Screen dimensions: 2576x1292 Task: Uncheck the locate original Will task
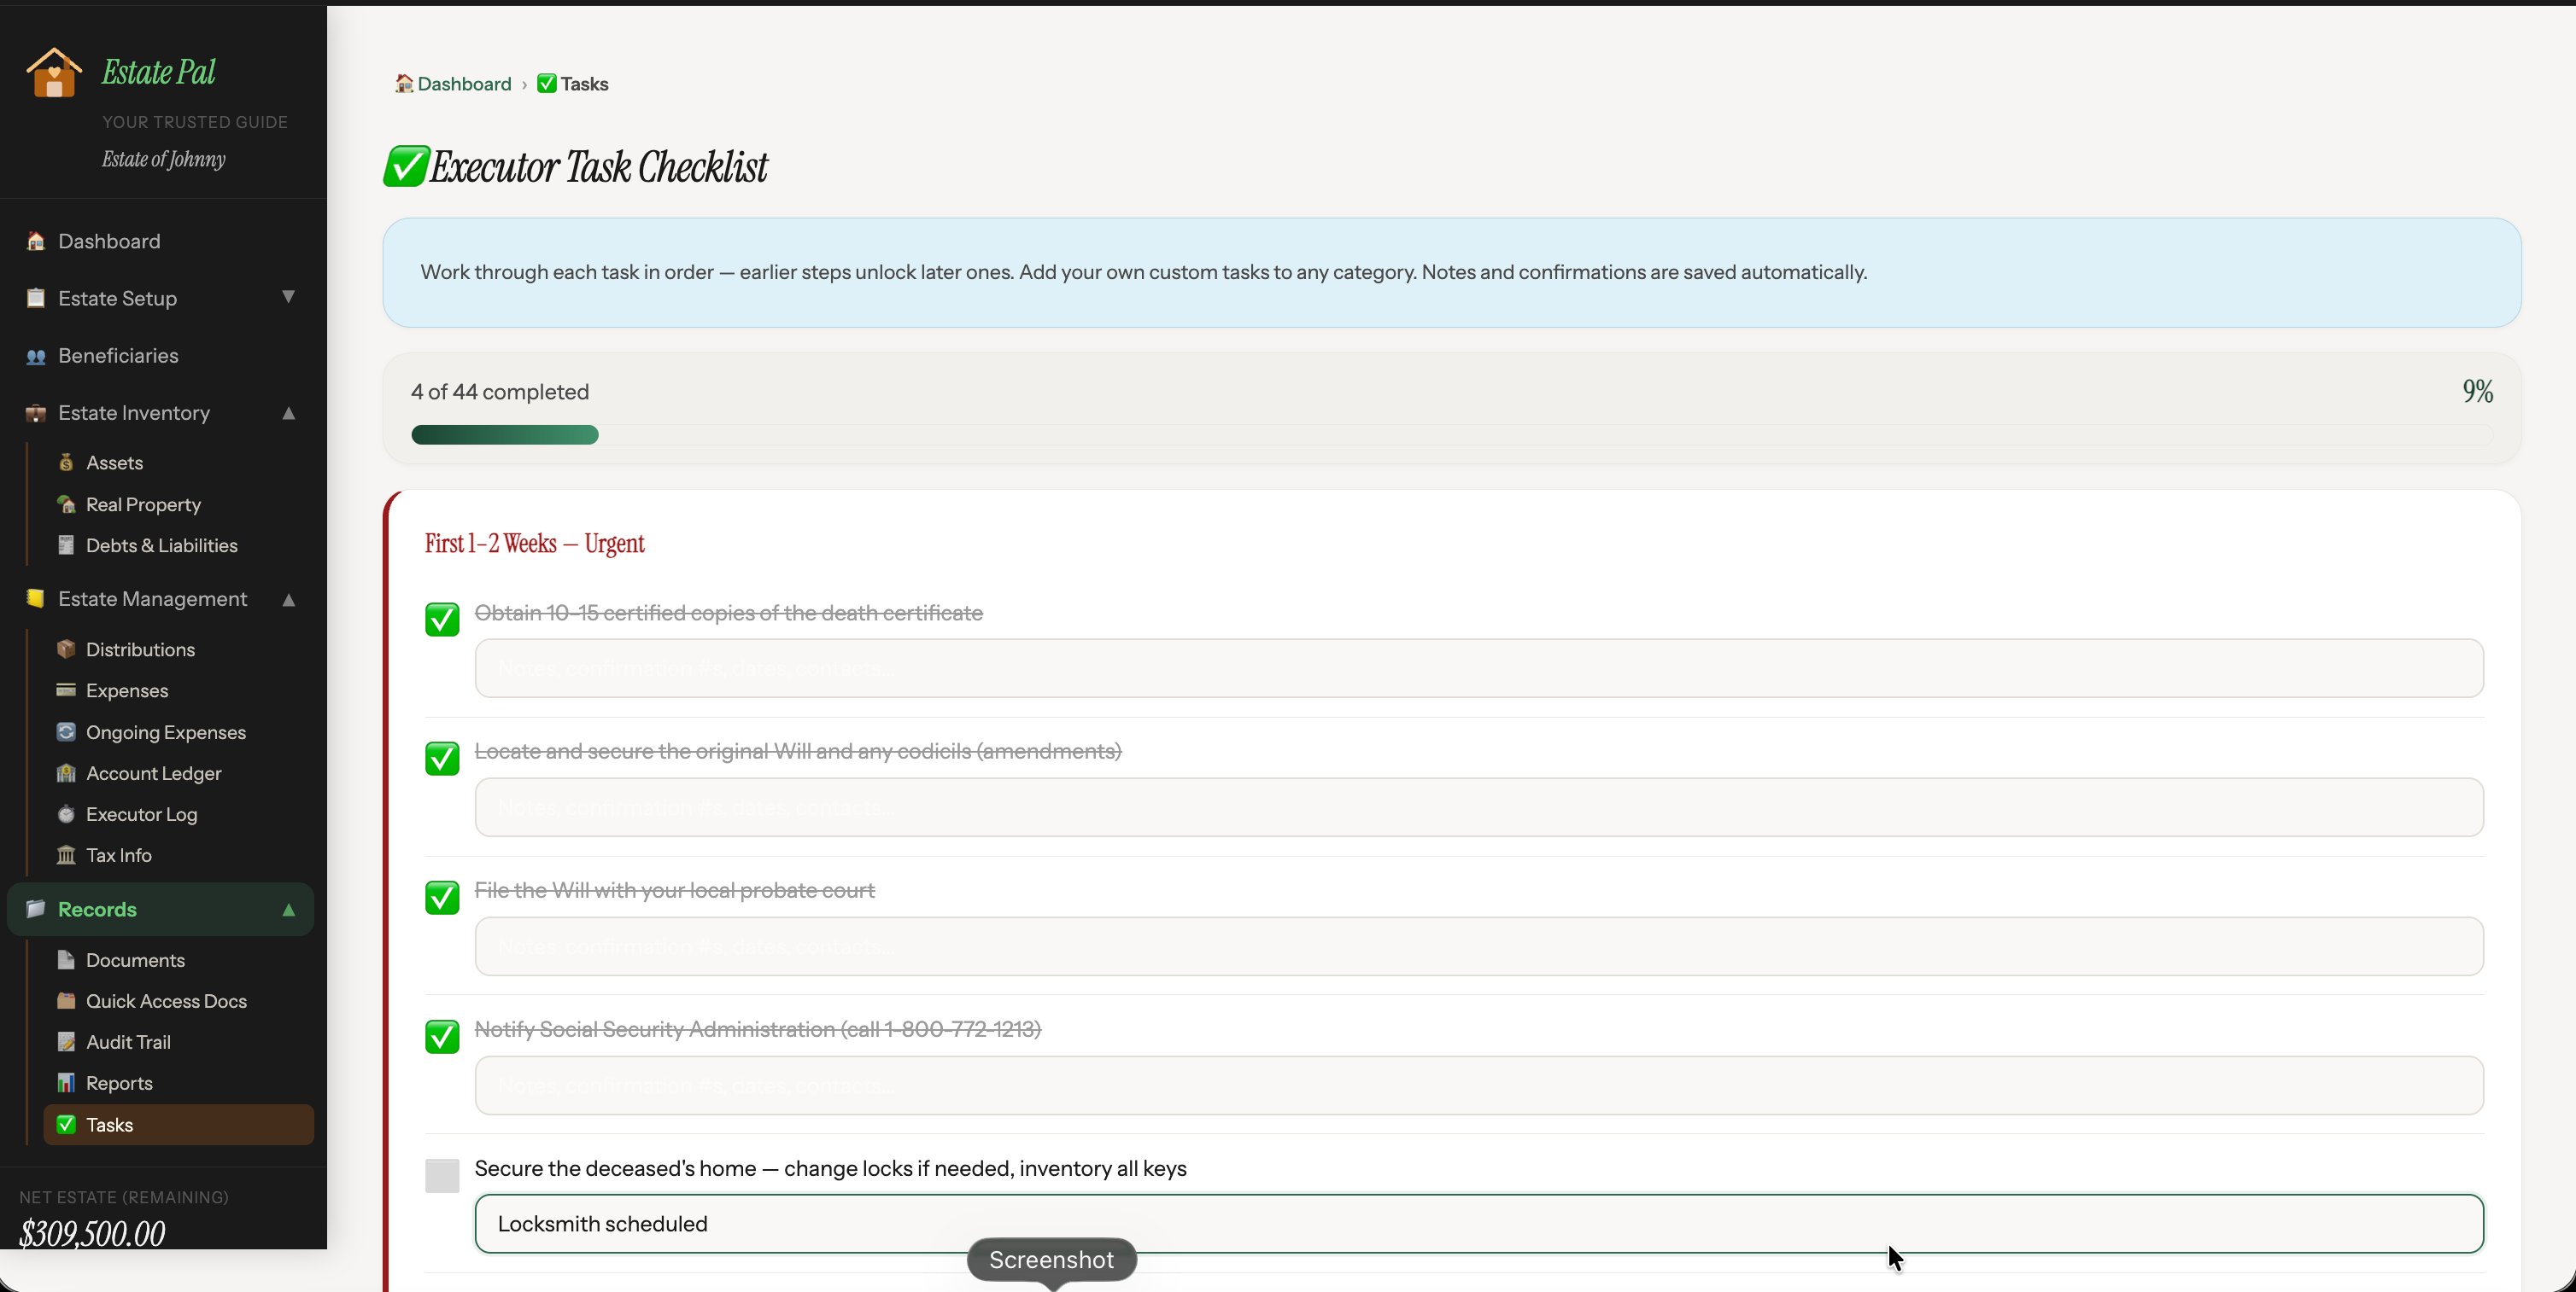tap(442, 759)
